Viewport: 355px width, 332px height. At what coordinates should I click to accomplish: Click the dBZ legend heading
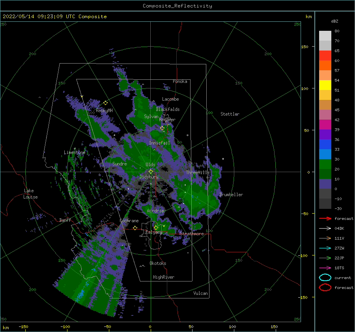pos(334,21)
